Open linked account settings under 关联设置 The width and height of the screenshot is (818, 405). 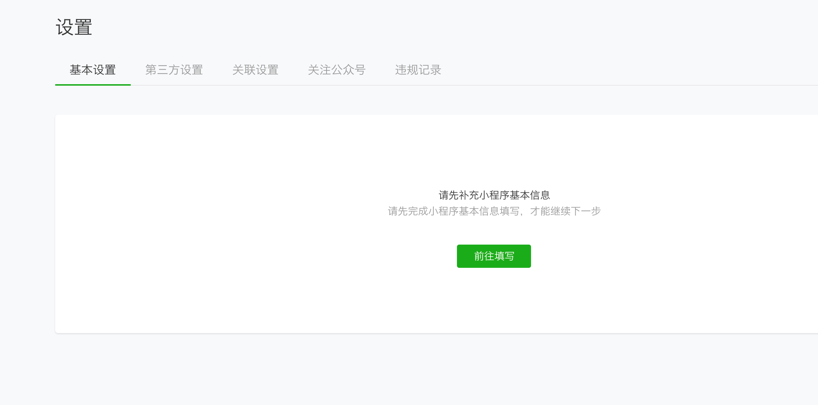click(255, 70)
